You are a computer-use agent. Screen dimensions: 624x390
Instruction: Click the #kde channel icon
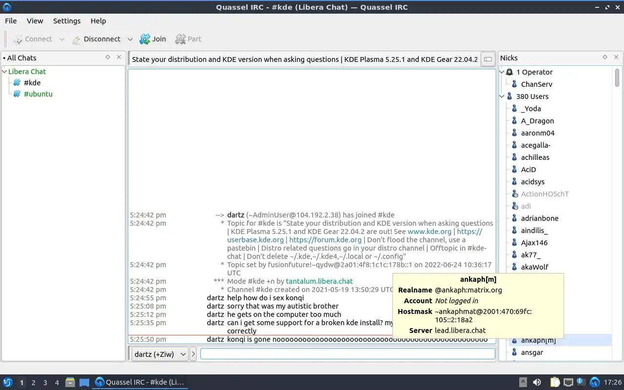17,83
